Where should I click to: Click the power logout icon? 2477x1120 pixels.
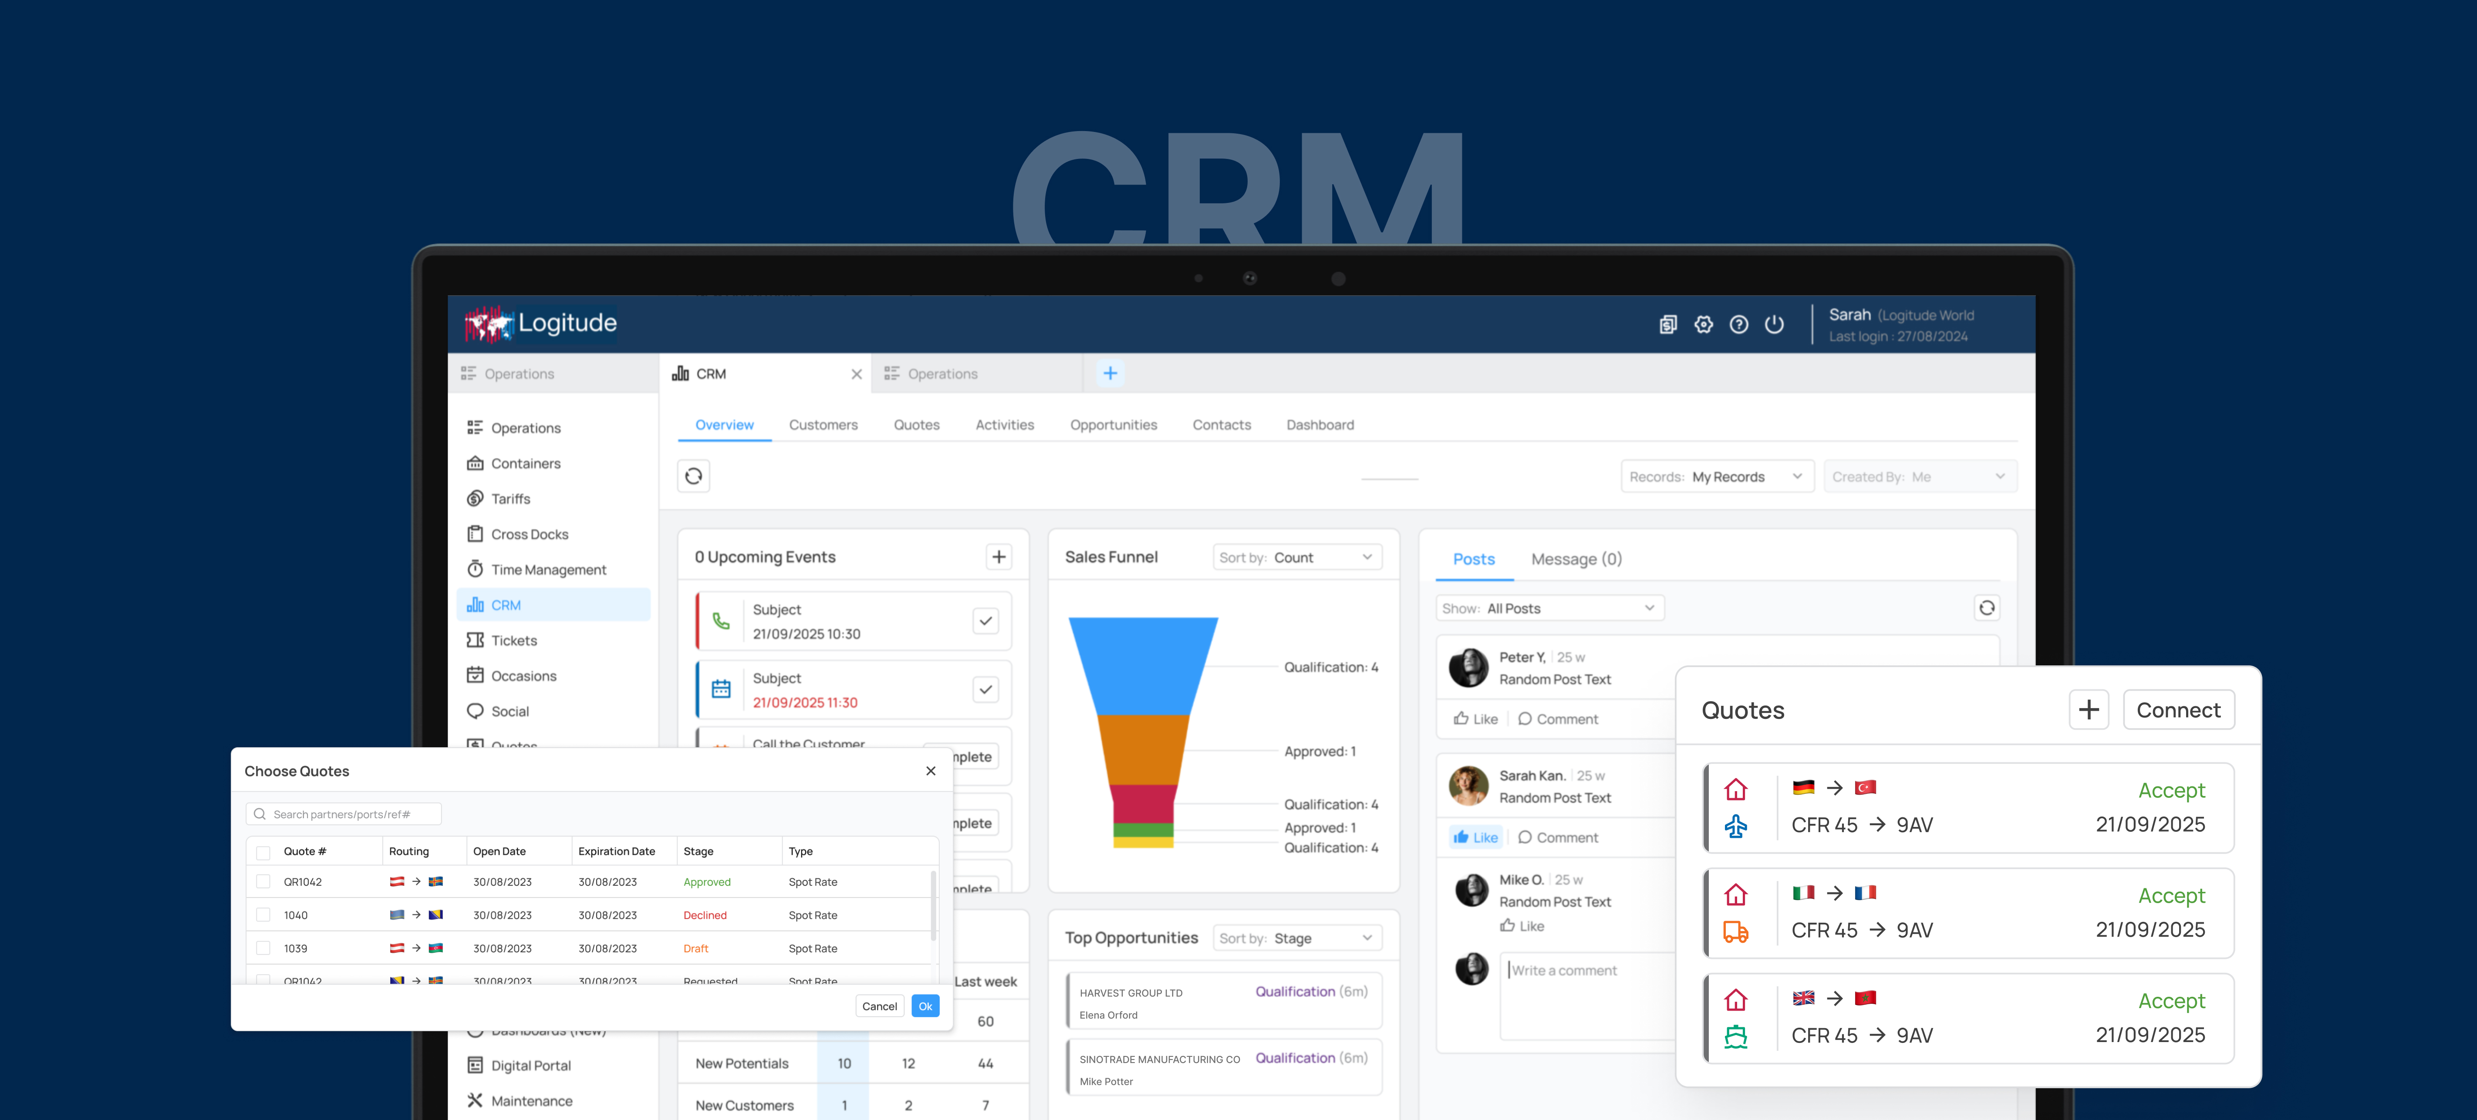click(x=1774, y=325)
